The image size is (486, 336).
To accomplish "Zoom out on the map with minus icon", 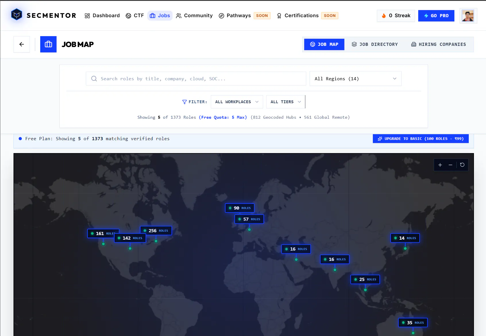I will pyautogui.click(x=450, y=165).
